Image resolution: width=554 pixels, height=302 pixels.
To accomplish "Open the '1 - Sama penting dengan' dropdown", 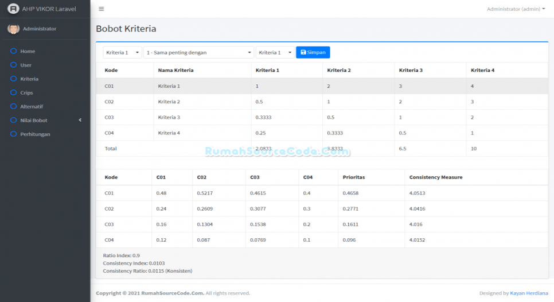I will click(198, 52).
